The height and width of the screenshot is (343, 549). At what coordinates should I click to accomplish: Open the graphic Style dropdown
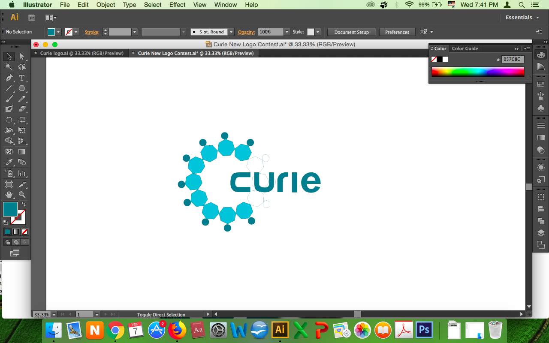pyautogui.click(x=317, y=32)
